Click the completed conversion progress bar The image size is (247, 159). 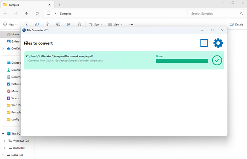point(181,61)
